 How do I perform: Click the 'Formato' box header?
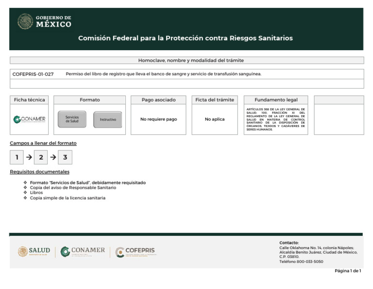point(90,100)
